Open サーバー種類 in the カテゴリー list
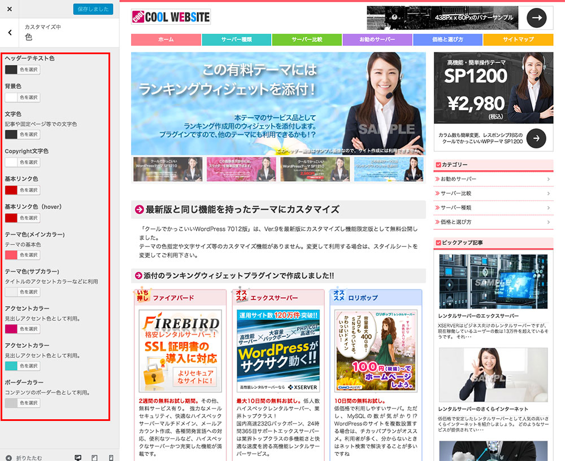This screenshot has width=565, height=461. coord(493,208)
